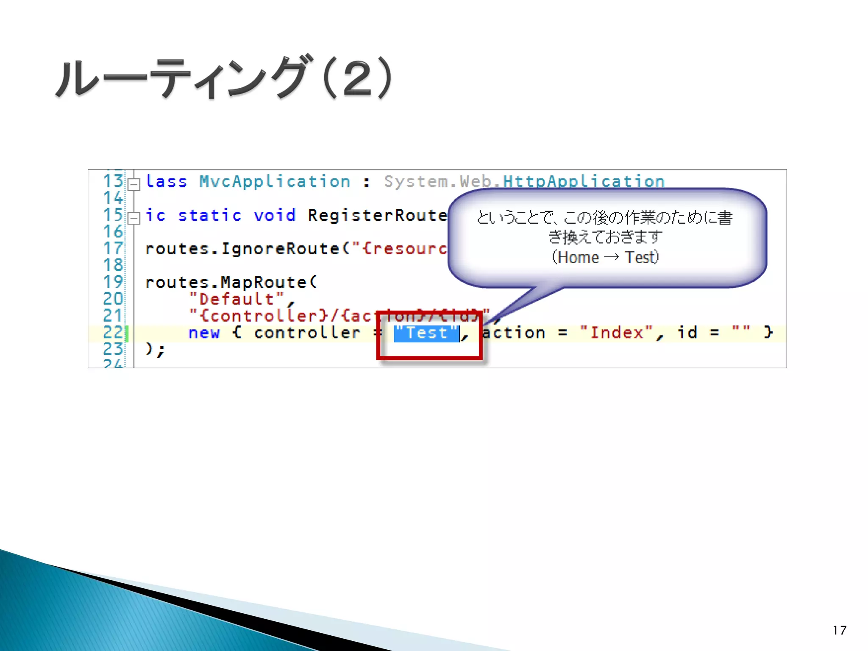Click the "Default" route name string
The width and height of the screenshot is (868, 651).
coord(236,299)
